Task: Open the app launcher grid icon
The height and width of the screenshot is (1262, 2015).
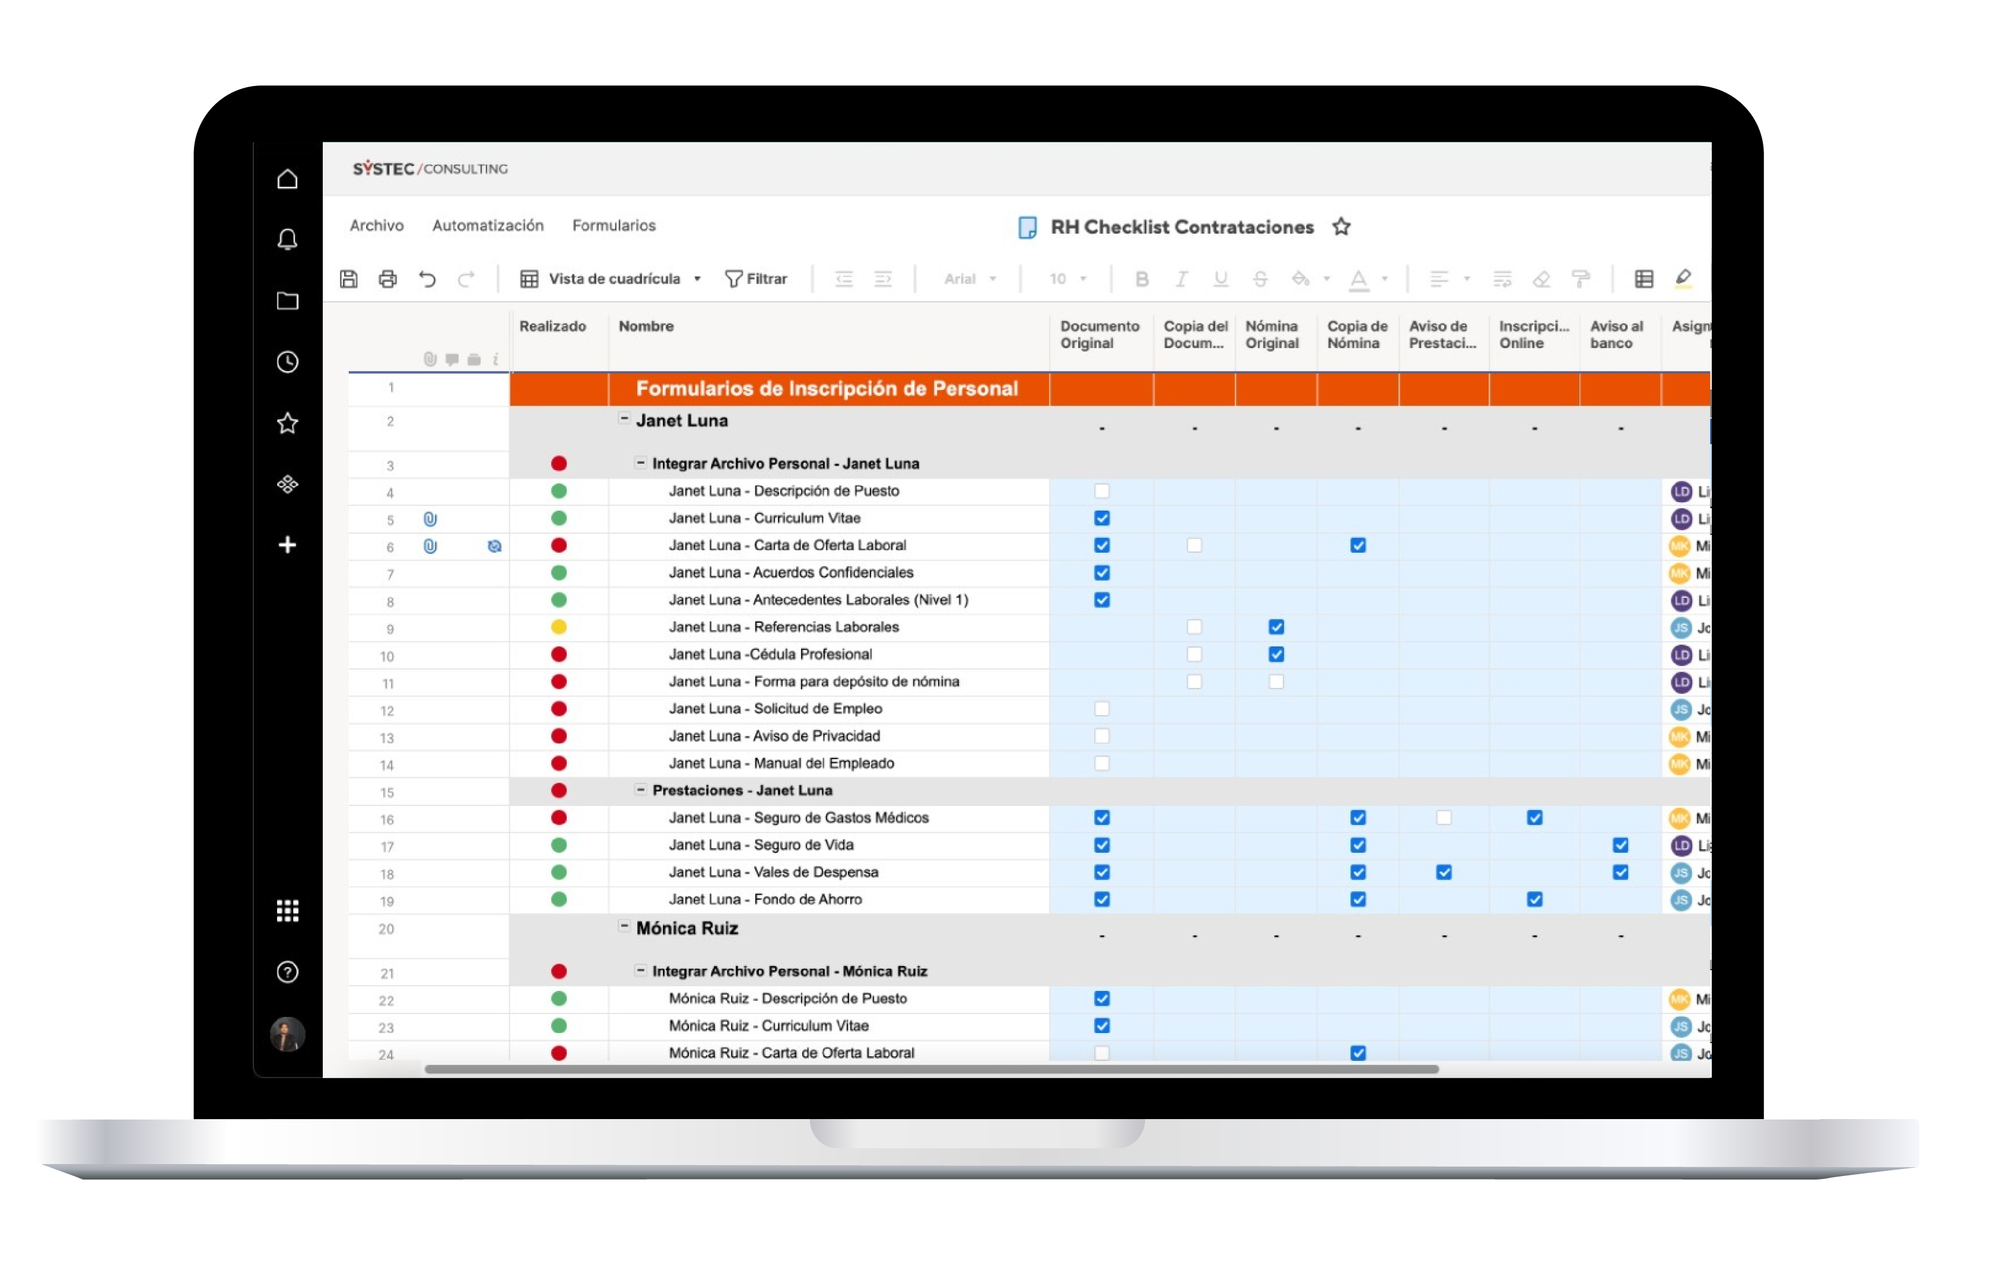Action: 287,910
